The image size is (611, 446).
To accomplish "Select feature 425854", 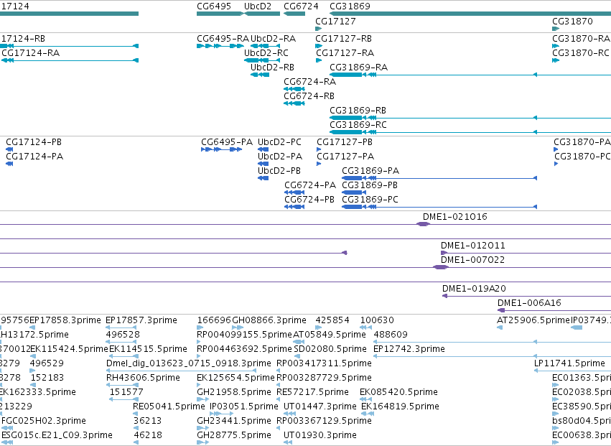I will tap(332, 320).
